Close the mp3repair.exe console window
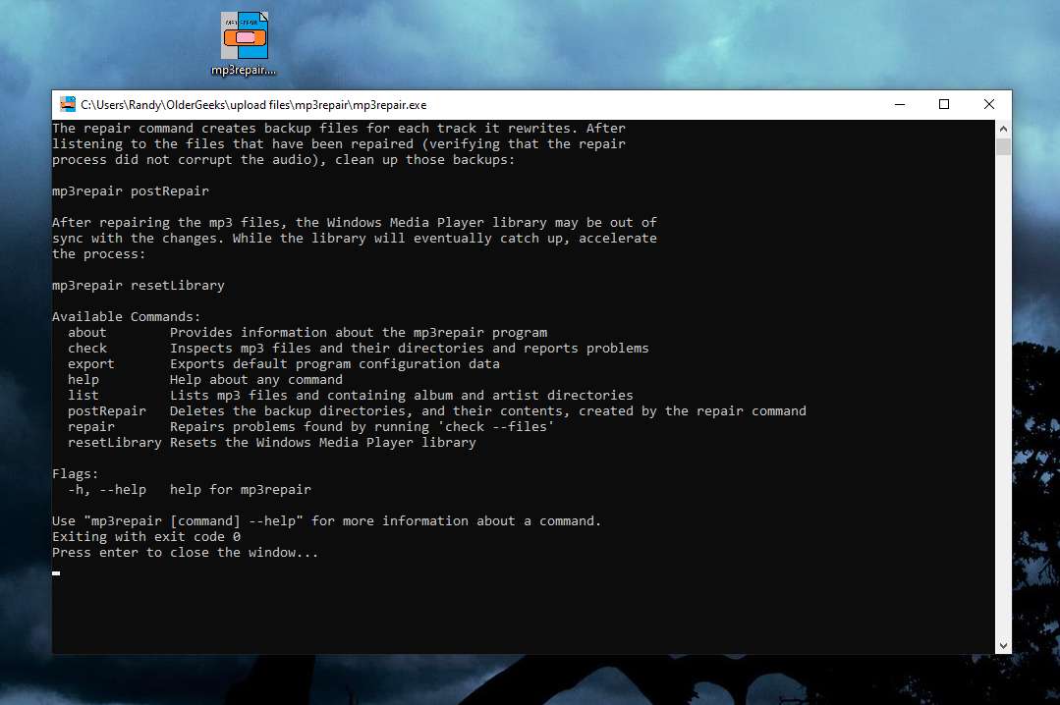This screenshot has height=705, width=1060. tap(989, 105)
